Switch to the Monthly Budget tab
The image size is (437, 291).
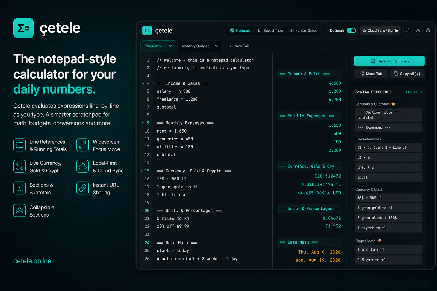(195, 46)
